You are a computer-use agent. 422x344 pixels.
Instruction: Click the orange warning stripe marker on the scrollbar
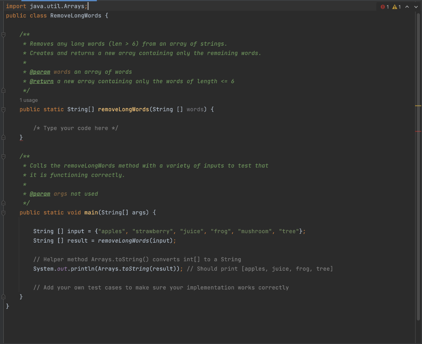click(x=418, y=107)
